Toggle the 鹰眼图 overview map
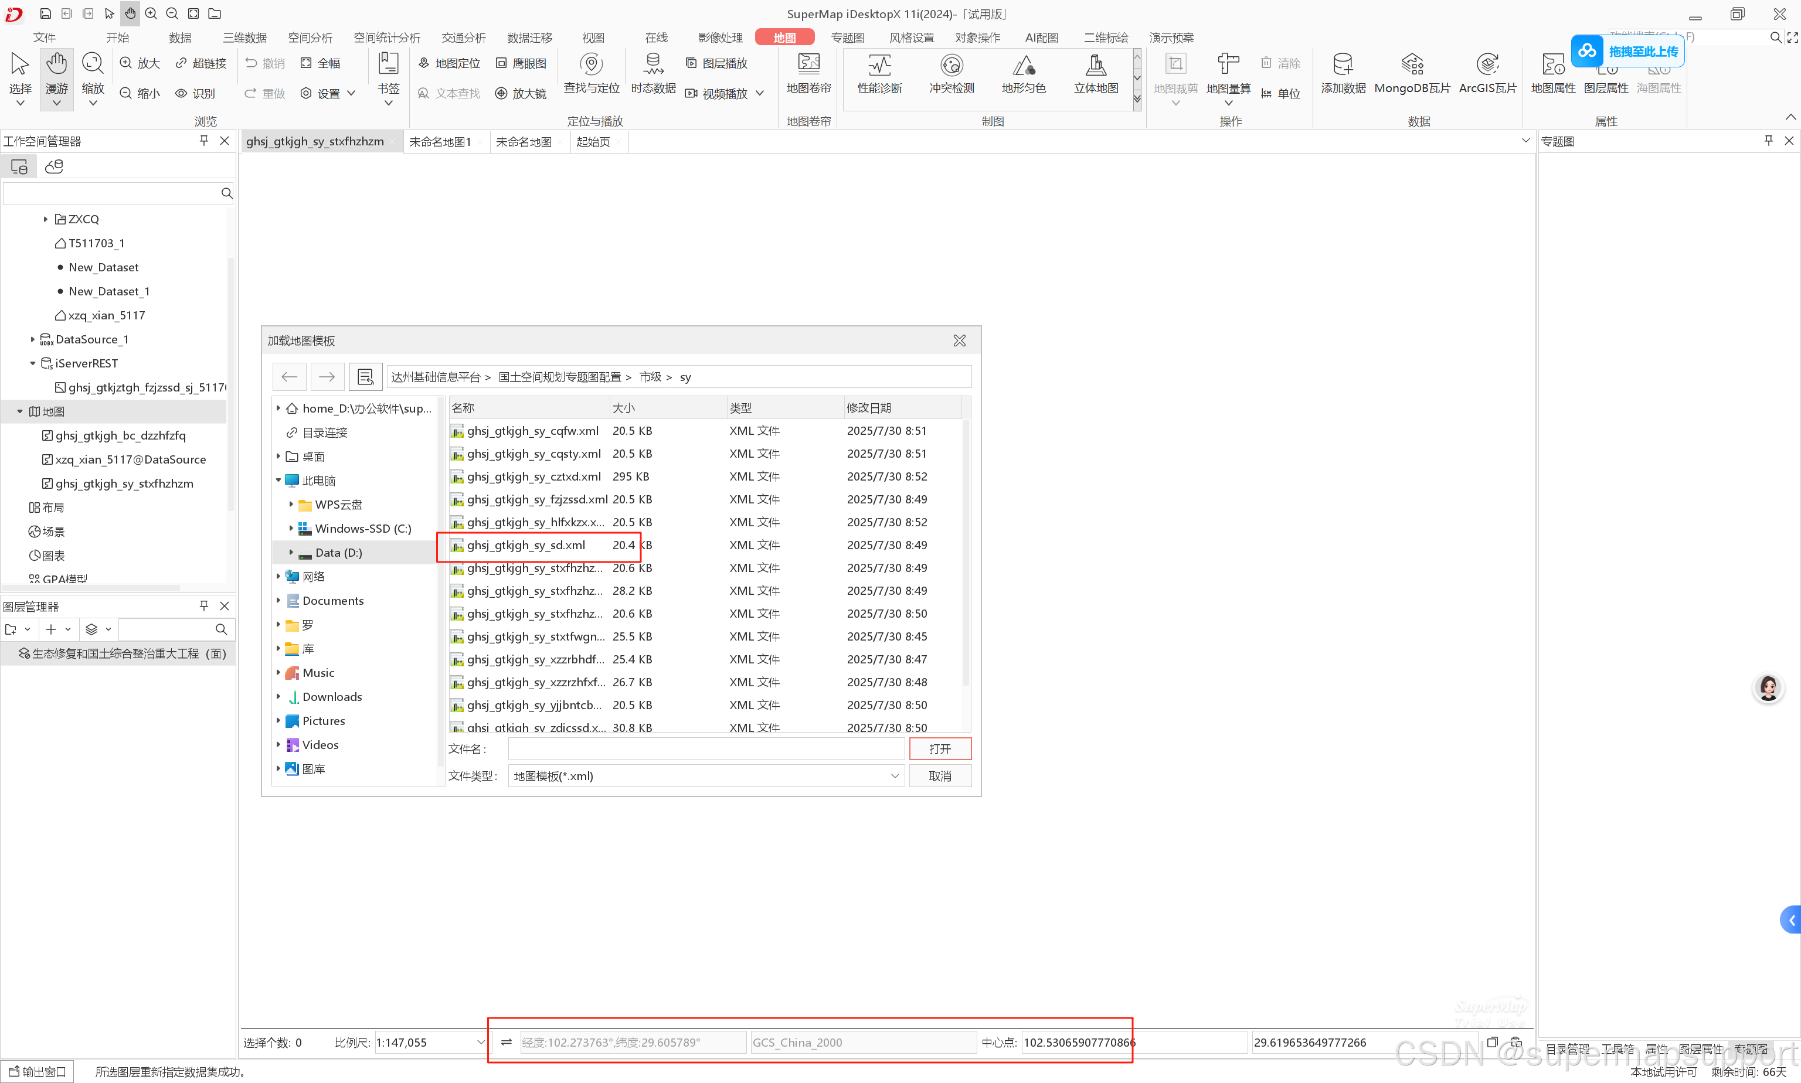The image size is (1801, 1083). tap(521, 63)
